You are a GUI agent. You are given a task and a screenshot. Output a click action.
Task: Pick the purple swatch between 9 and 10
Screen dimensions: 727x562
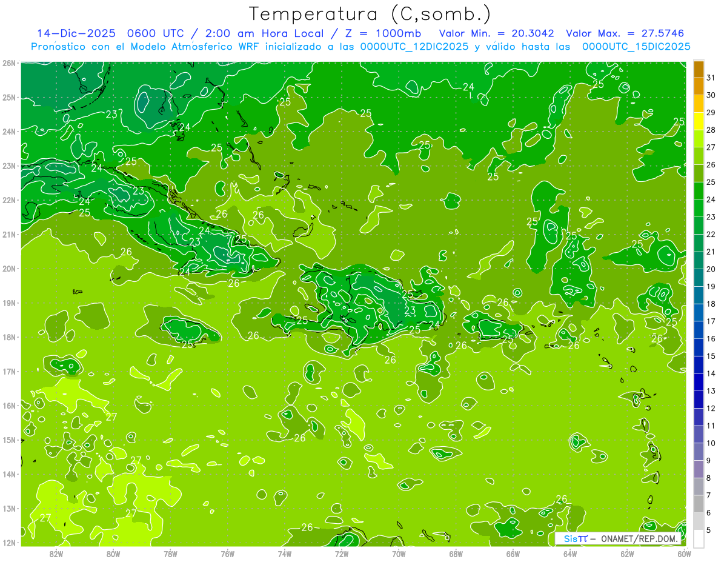coord(699,452)
